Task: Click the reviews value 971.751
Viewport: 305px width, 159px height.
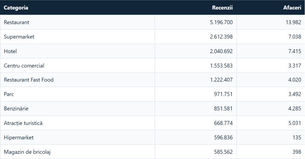Action: pyautogui.click(x=223, y=94)
